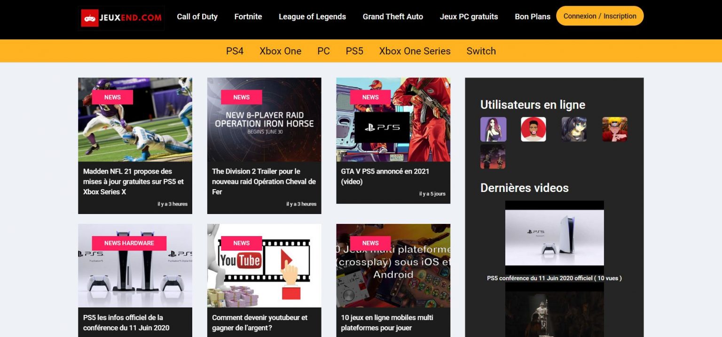This screenshot has height=337, width=722.
Task: Click the NEWS badge on the YouTube article
Action: (x=242, y=243)
